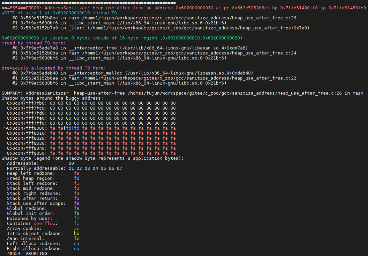The image size is (368, 256).
Task: Click the fc Container overflow code
Action: point(77,223)
